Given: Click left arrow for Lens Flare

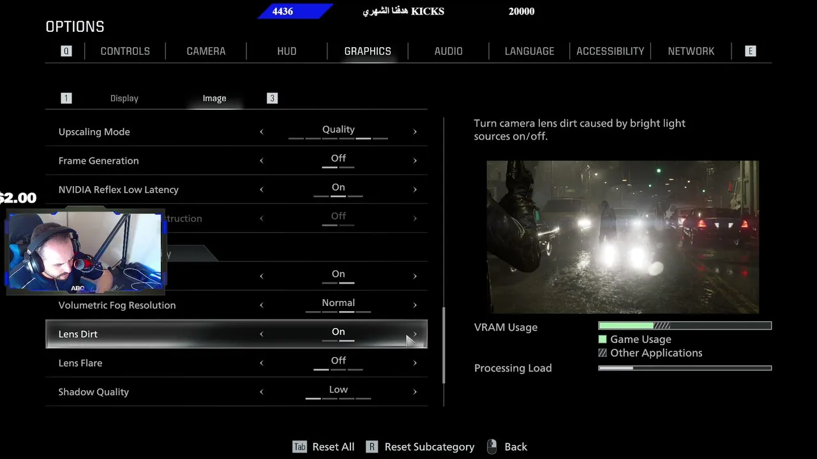Looking at the screenshot, I should tap(261, 363).
